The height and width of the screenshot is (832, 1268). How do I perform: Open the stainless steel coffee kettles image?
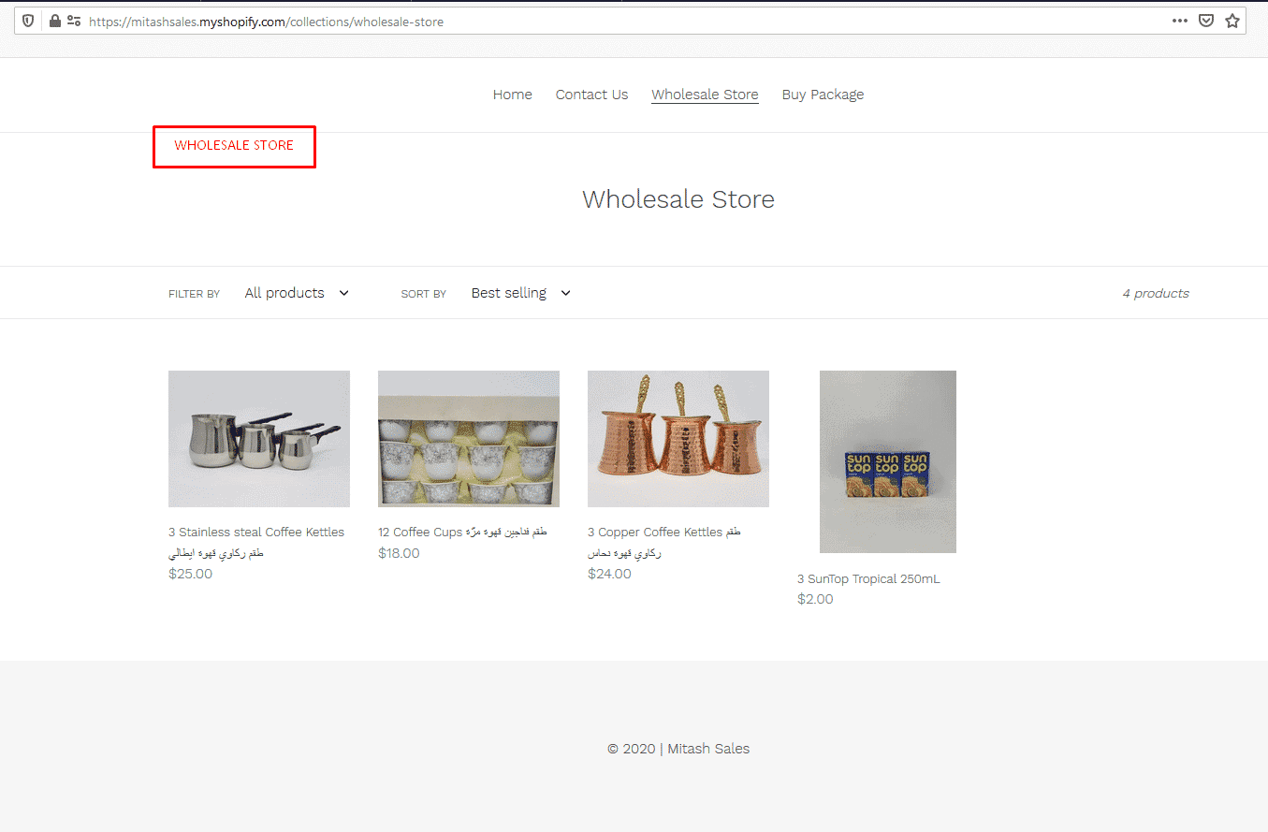click(x=259, y=439)
